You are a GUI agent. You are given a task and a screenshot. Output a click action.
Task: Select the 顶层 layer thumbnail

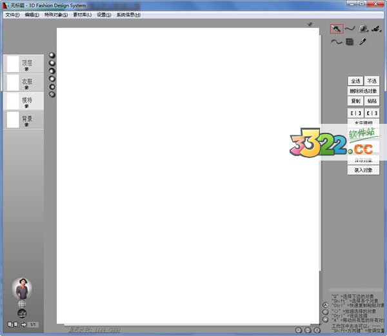pos(13,64)
